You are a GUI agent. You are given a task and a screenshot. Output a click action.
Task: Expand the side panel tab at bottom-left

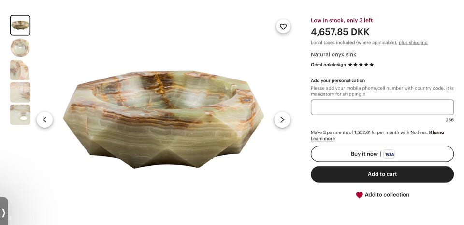click(4, 212)
